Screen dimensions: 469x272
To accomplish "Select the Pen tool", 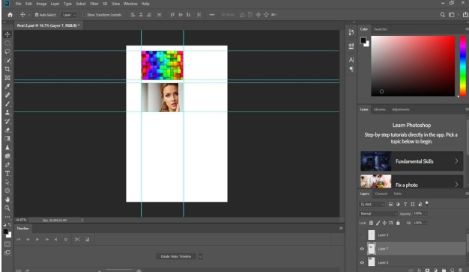I will [x=7, y=165].
